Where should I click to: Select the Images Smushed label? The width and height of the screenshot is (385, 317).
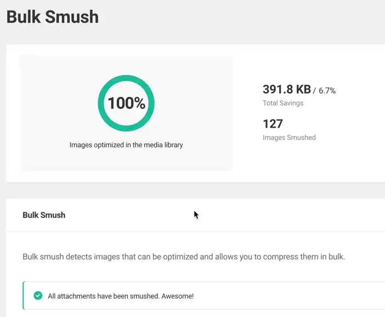289,137
